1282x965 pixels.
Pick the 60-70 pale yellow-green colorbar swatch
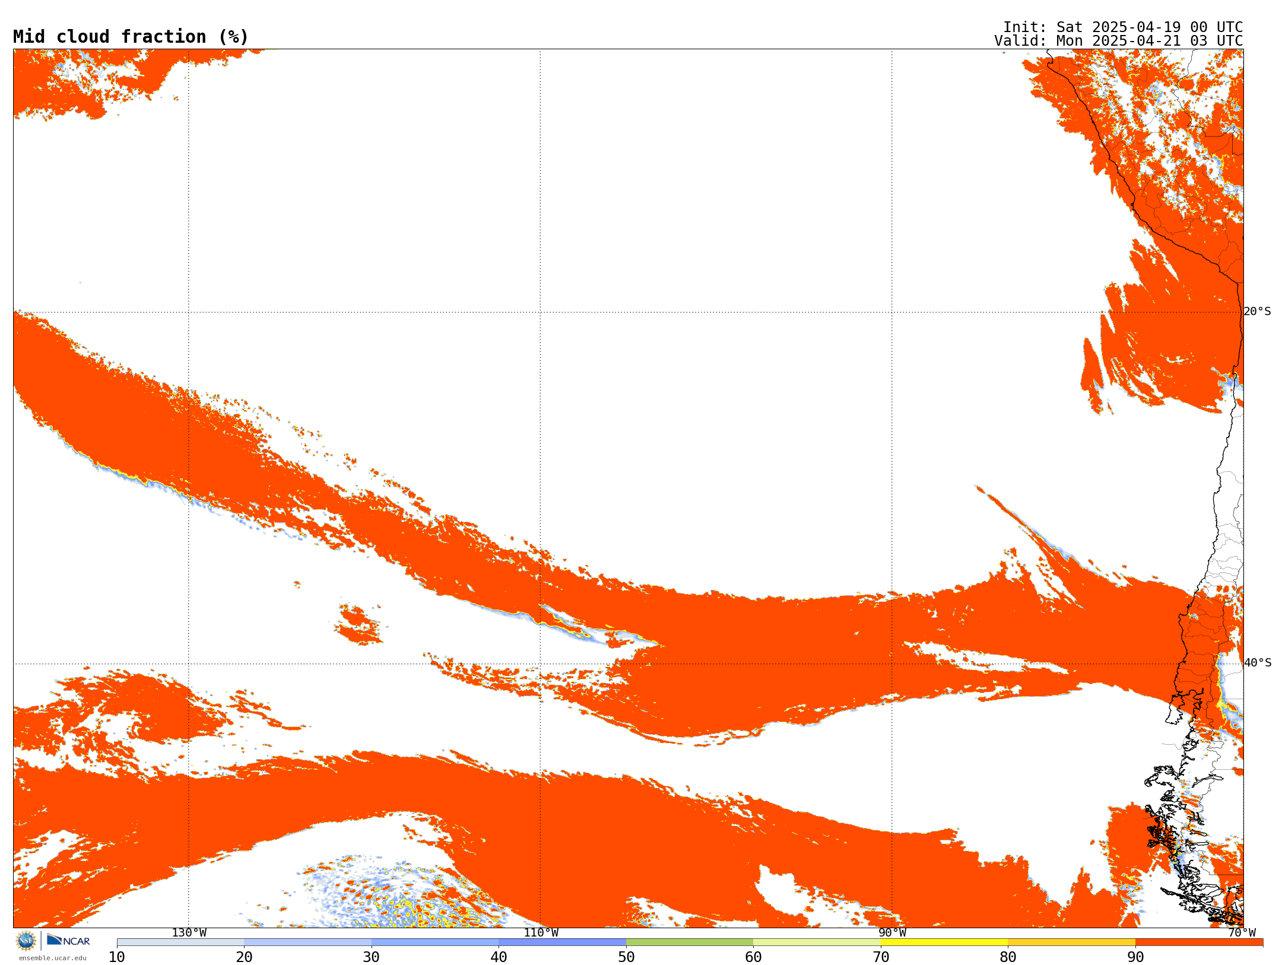(817, 942)
